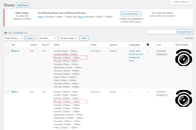Focus the search posts text field
This screenshot has width=196, height=130.
[x=161, y=32]
